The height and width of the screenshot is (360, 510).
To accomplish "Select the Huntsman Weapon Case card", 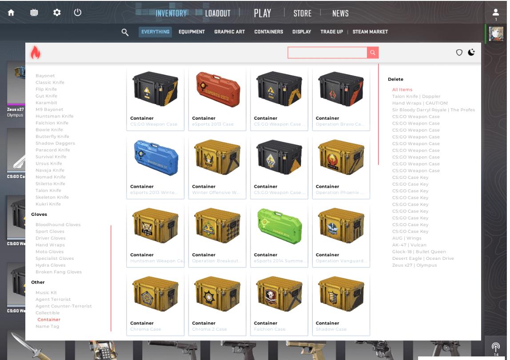I will (155, 236).
